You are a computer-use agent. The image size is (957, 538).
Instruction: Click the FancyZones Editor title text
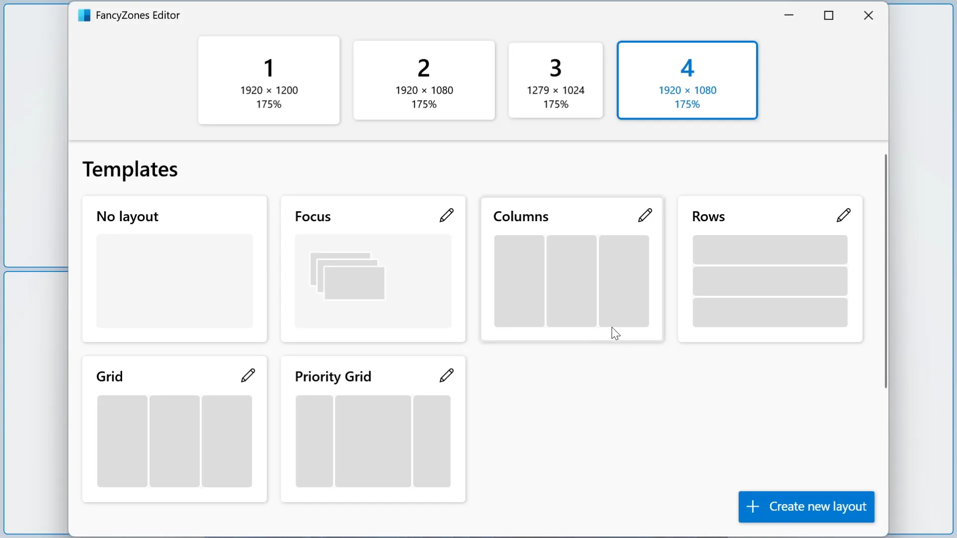pyautogui.click(x=138, y=15)
